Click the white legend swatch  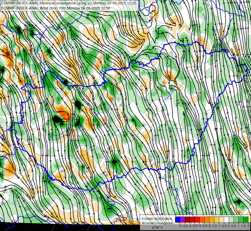(226, 220)
